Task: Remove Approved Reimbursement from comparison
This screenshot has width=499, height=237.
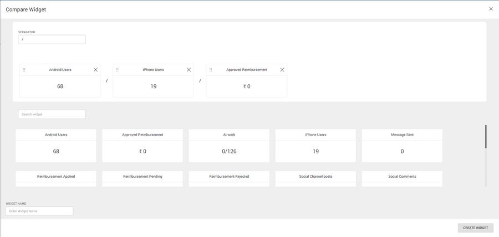Action: click(282, 70)
